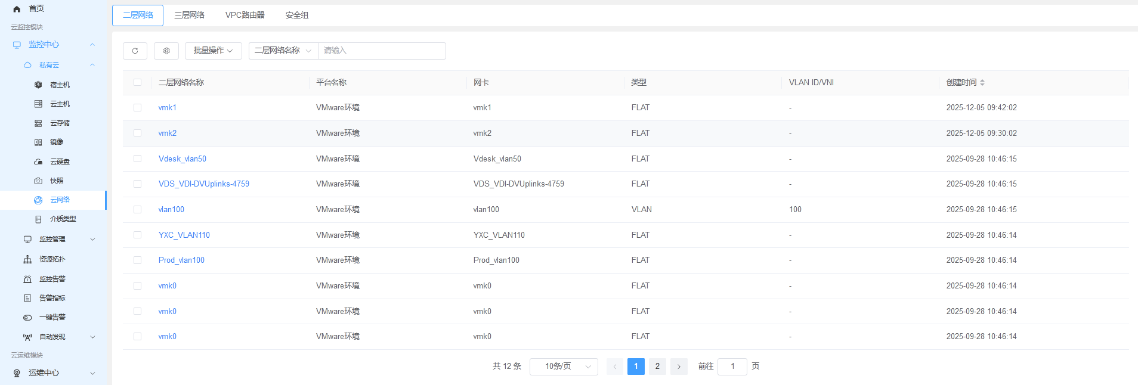Open the 二层网络名称 search field selector

283,51
